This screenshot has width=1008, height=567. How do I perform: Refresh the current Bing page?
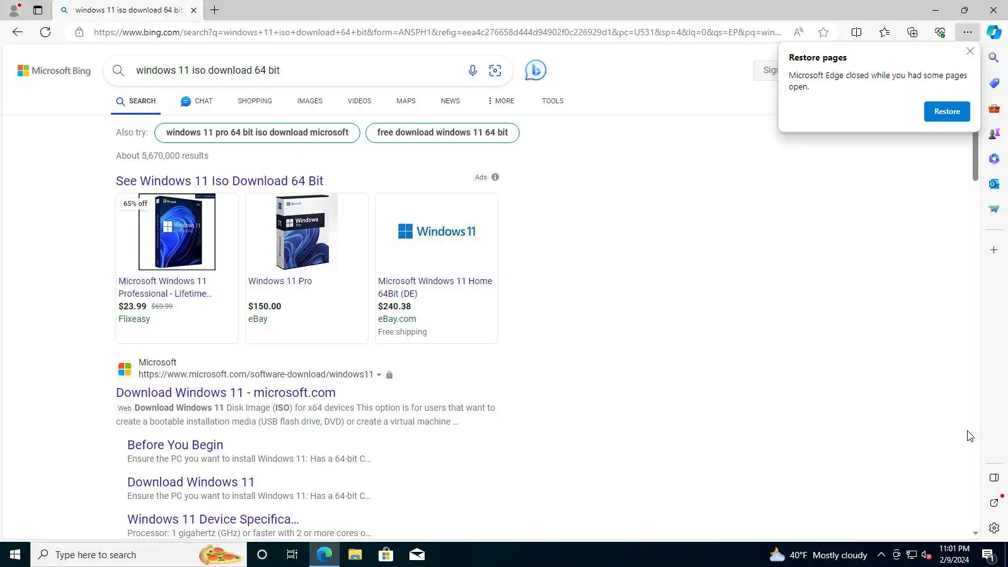(45, 32)
